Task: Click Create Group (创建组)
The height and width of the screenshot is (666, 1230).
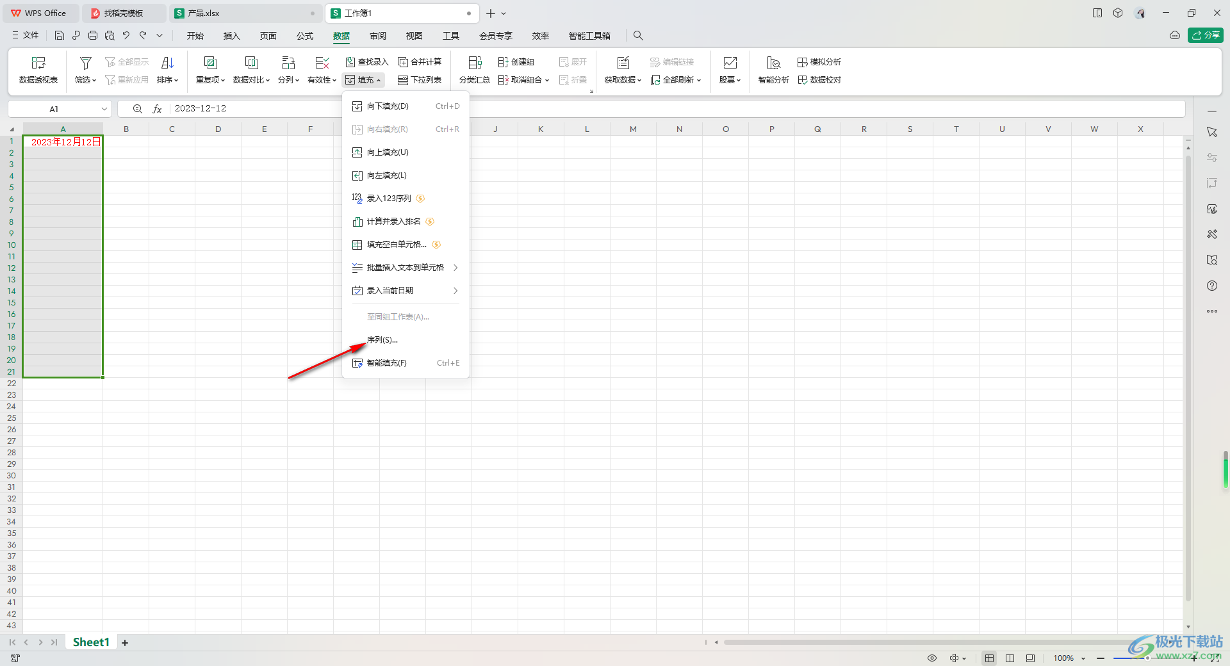Action: 516,62
